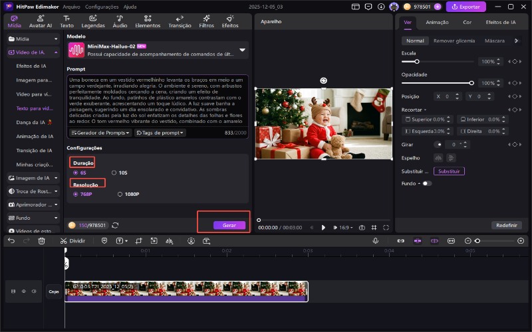Expand the model selector dropdown
Viewport: 532px width, 332px height.
pos(242,50)
